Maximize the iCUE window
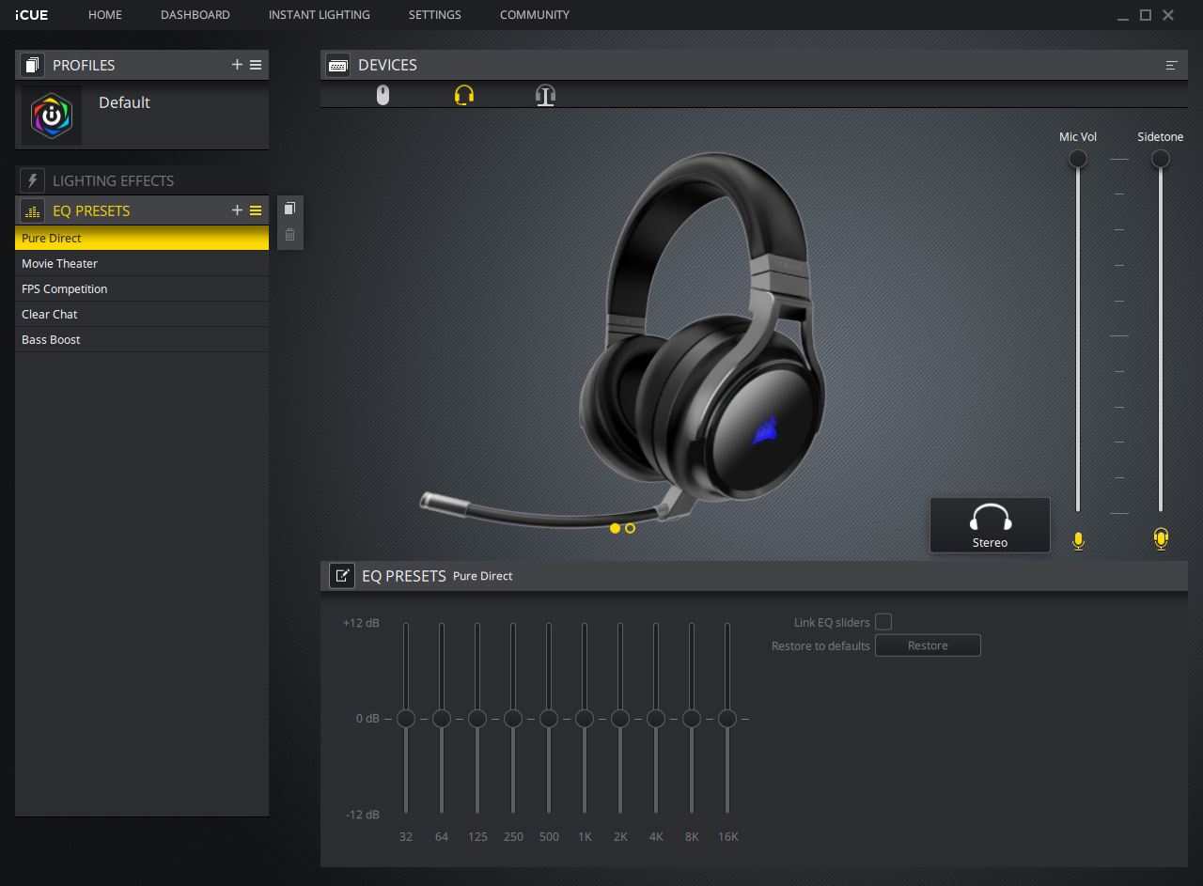The height and width of the screenshot is (886, 1203). [x=1146, y=15]
